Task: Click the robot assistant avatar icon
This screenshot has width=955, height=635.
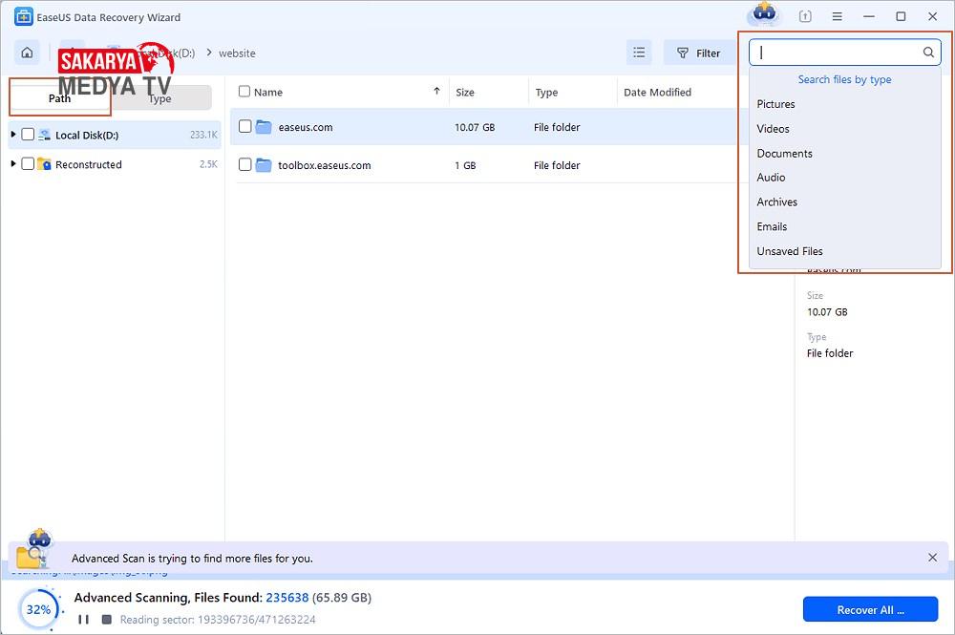Action: (x=764, y=14)
